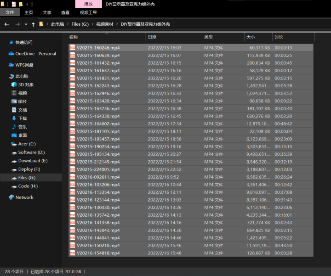331x276 pixels.
Task: Click the quick access toolbar dropdown arrow
Action: click(x=27, y=4)
